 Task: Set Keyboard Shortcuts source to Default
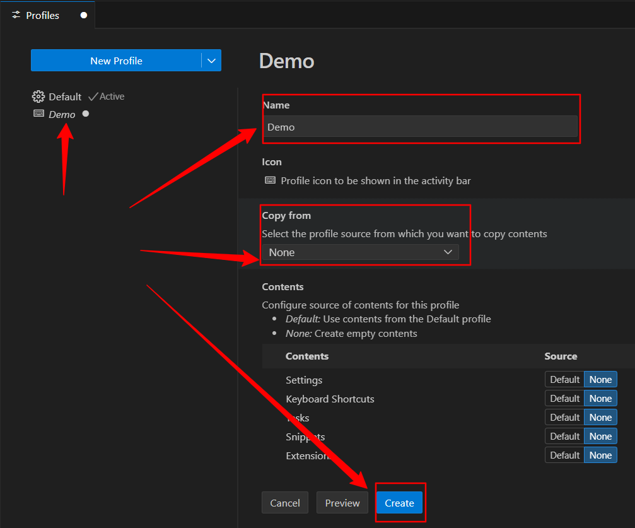point(564,398)
